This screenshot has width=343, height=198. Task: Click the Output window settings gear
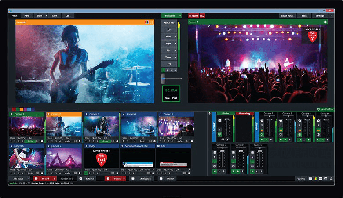click(325, 21)
